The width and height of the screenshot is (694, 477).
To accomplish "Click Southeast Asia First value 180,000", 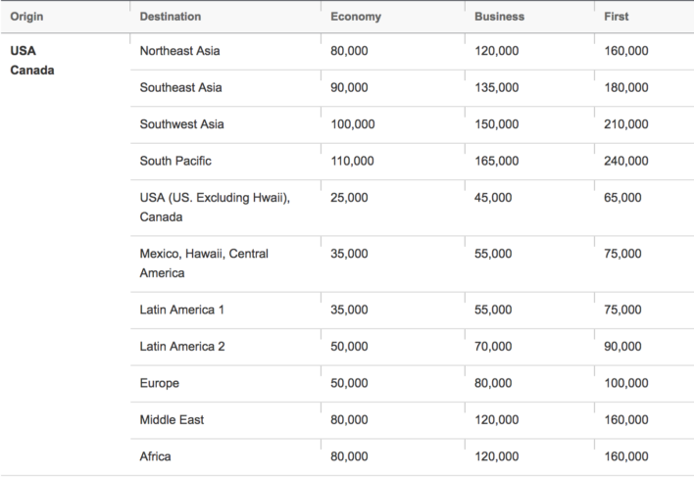I will [x=626, y=87].
